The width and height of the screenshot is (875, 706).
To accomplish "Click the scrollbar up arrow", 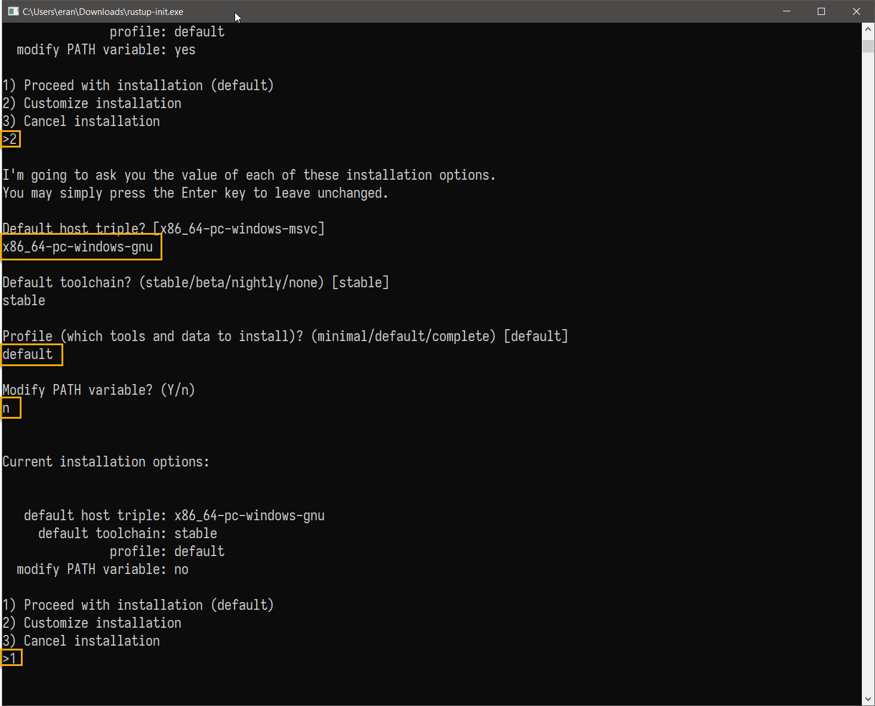I will click(868, 29).
